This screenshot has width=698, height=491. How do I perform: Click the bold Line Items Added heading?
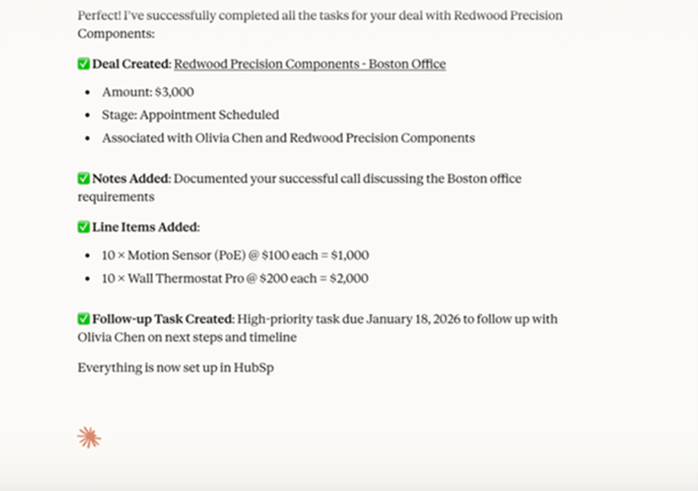146,227
